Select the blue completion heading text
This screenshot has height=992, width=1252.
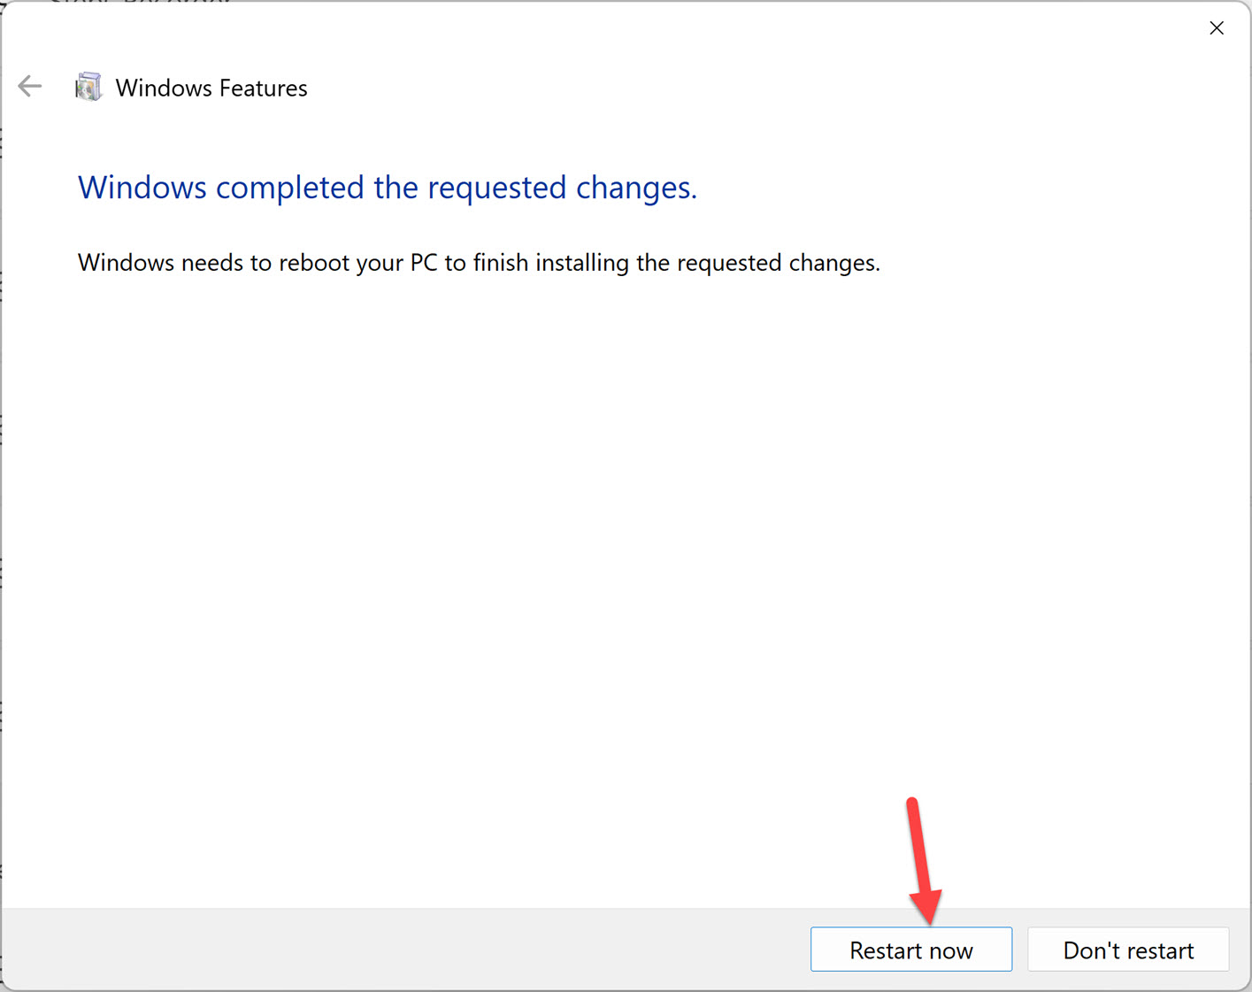[387, 187]
